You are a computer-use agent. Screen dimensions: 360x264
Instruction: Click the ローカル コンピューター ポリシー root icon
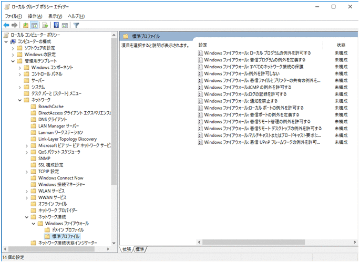tap(6, 35)
